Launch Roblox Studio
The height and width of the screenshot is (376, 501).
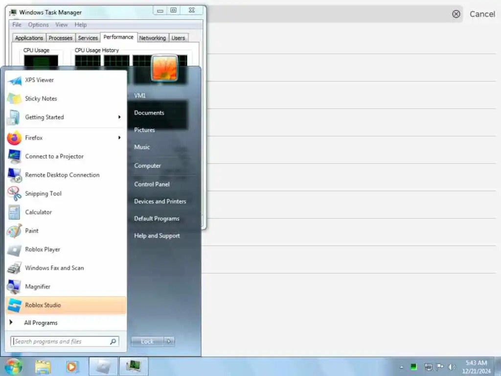click(66, 305)
